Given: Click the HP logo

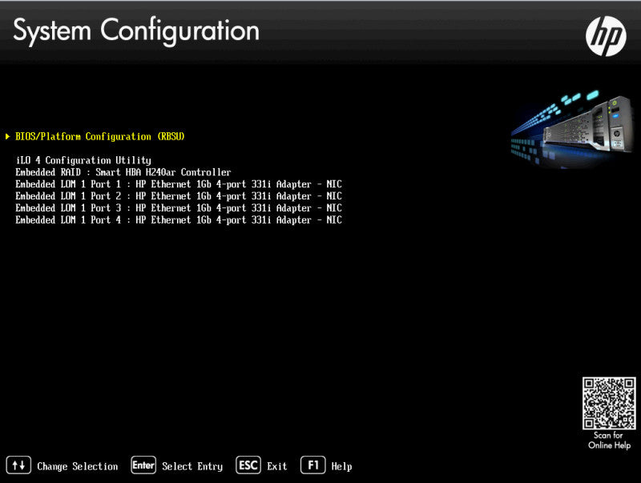Looking at the screenshot, I should (x=606, y=36).
